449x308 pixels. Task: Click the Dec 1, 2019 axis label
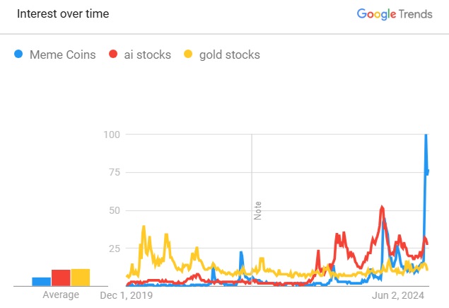127,295
